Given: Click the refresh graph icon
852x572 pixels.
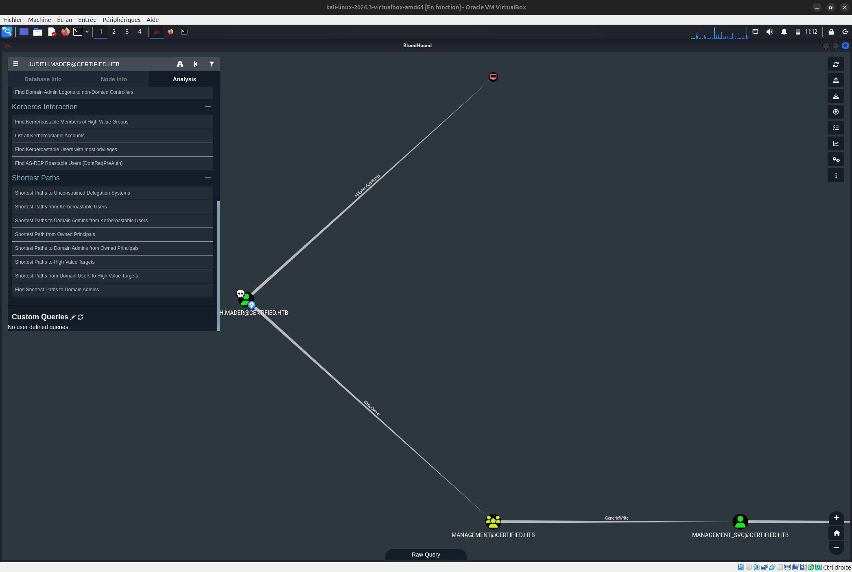Looking at the screenshot, I should click(836, 64).
